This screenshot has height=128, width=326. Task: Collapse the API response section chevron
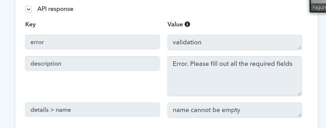click(28, 9)
